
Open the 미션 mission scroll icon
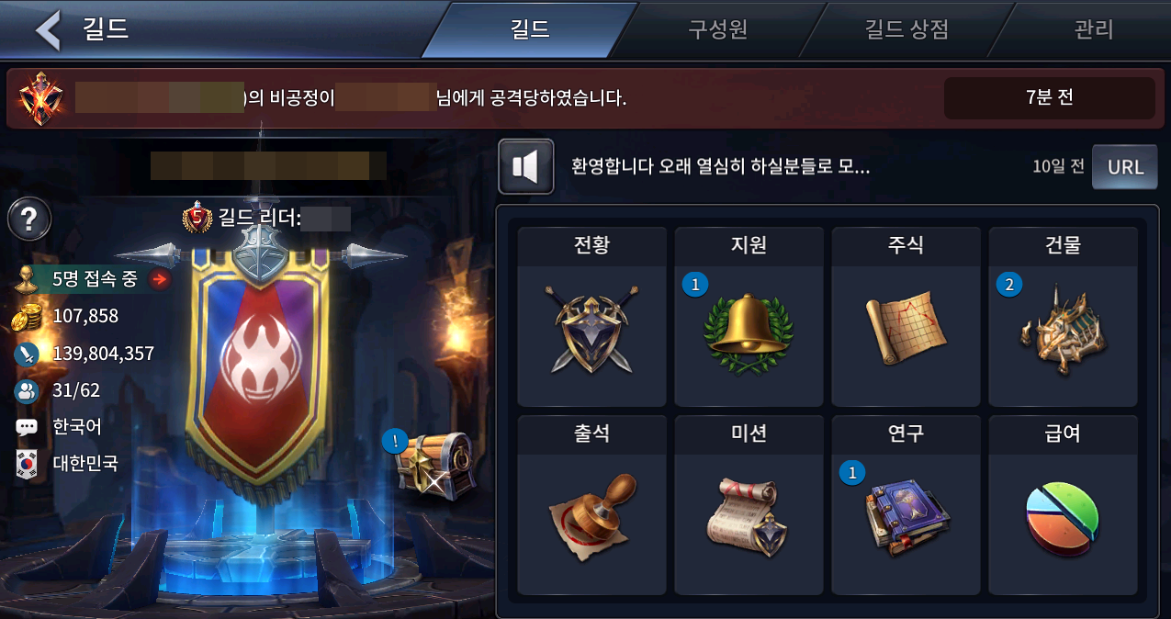749,517
